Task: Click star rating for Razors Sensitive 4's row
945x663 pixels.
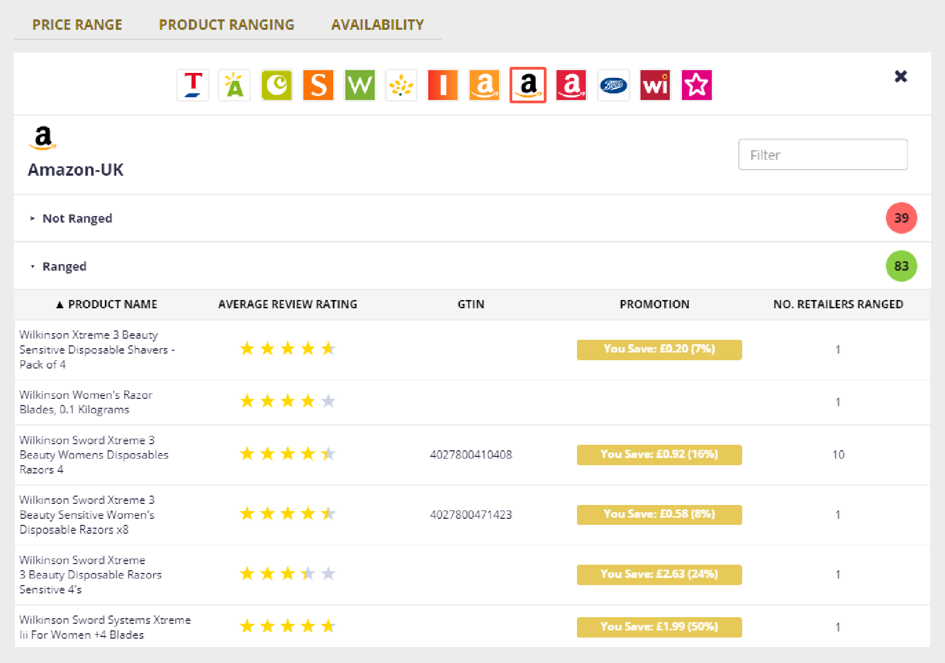Action: [x=287, y=573]
